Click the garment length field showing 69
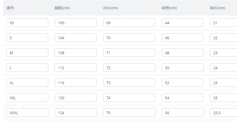 pyautogui.click(x=129, y=23)
